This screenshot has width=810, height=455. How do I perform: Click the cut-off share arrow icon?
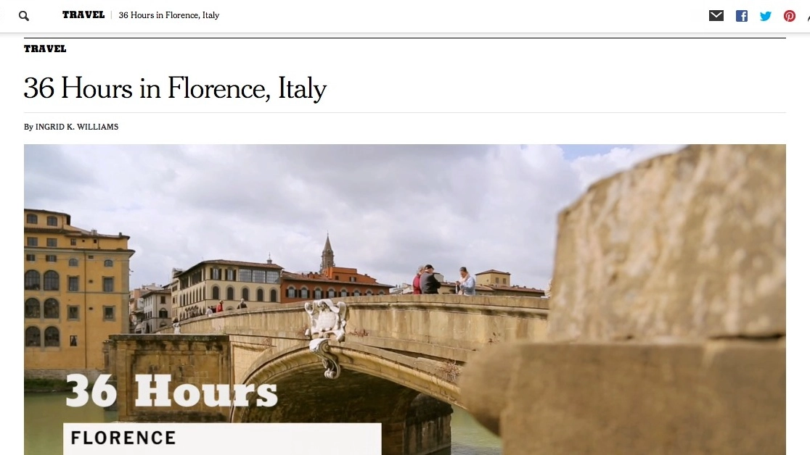pyautogui.click(x=808, y=17)
